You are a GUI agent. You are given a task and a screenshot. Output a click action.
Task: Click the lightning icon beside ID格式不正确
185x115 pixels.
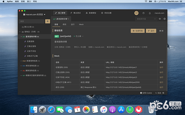[25, 56]
